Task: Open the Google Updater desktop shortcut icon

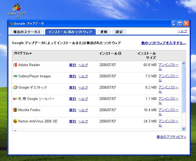Action: tap(17, 7)
